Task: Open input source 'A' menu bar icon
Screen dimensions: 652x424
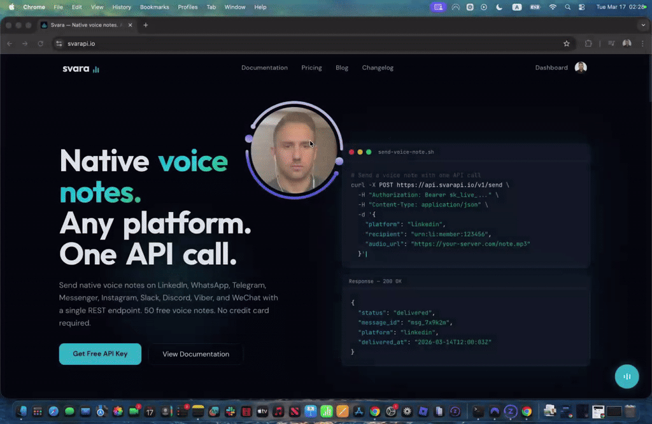Action: click(517, 7)
